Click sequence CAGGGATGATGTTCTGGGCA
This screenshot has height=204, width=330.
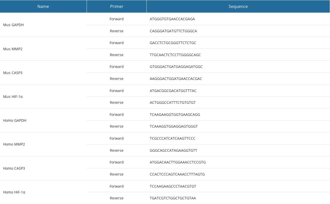(x=173, y=31)
